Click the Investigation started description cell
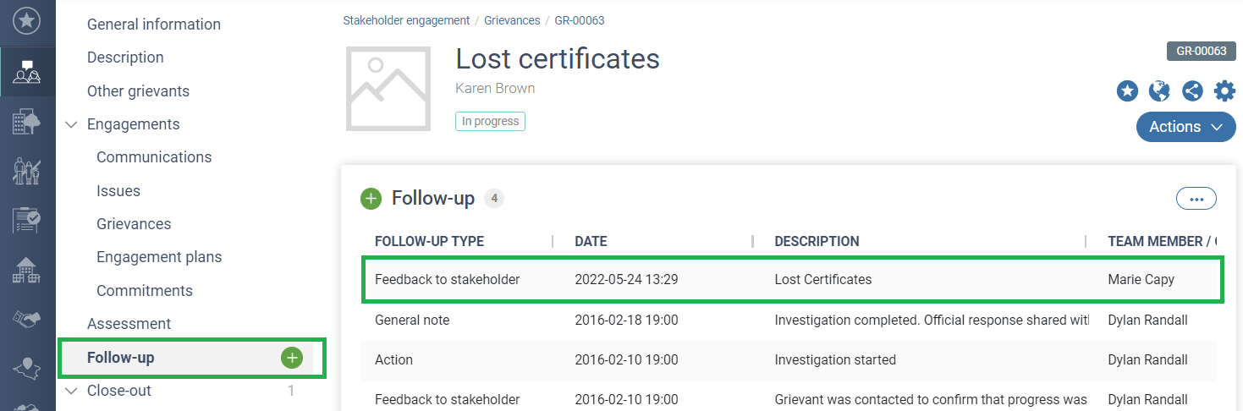 pos(835,360)
